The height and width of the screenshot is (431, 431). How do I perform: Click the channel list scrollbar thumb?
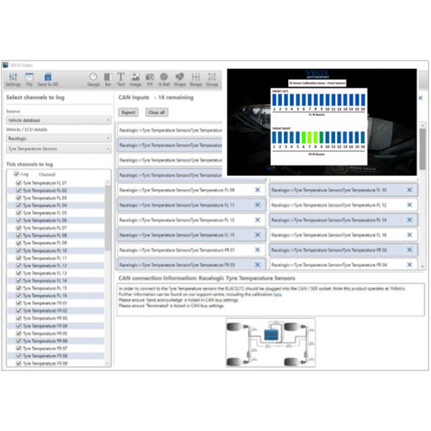point(107,217)
